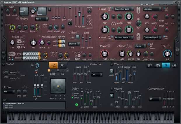Click the vibrato depth knob
The width and height of the screenshot is (181, 124).
(60, 55)
